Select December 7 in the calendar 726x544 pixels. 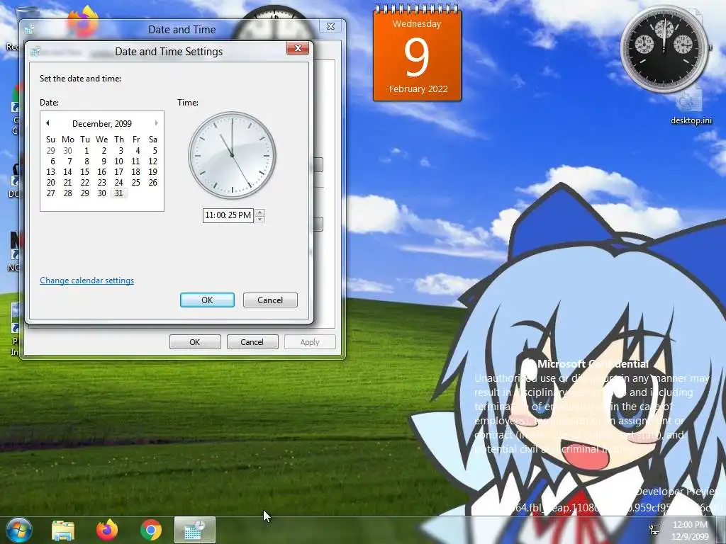[x=69, y=161]
